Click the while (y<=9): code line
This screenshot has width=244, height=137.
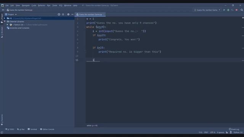tap(96, 27)
